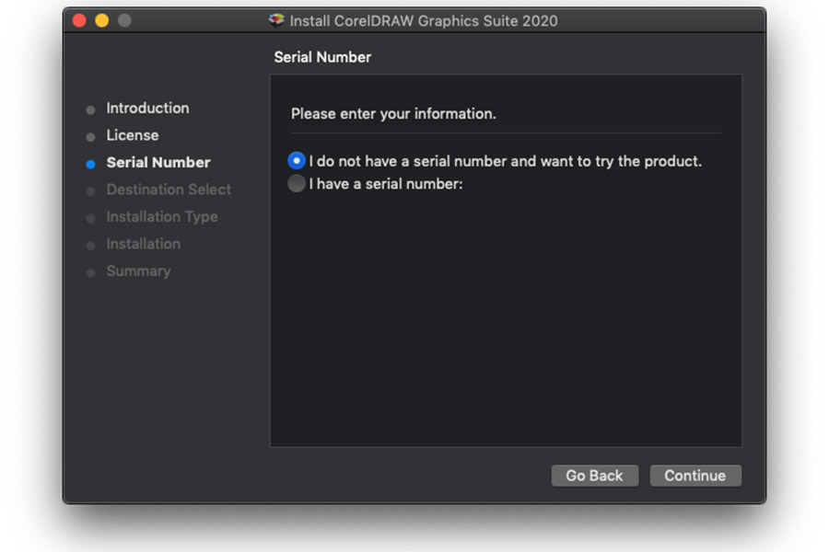
Task: Click the CorelDRAW icon in the title bar
Action: (274, 19)
